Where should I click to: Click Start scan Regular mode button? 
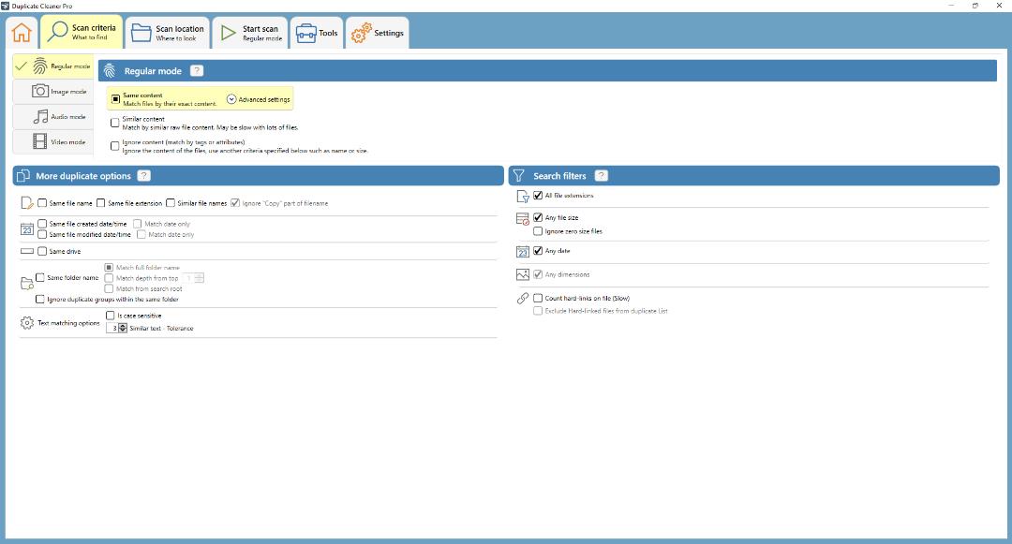(250, 33)
